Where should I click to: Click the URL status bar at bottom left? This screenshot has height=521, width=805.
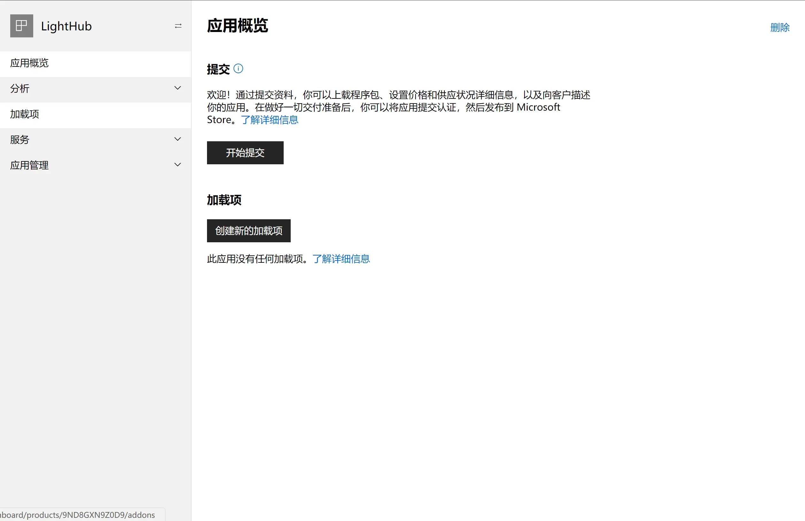(x=78, y=515)
